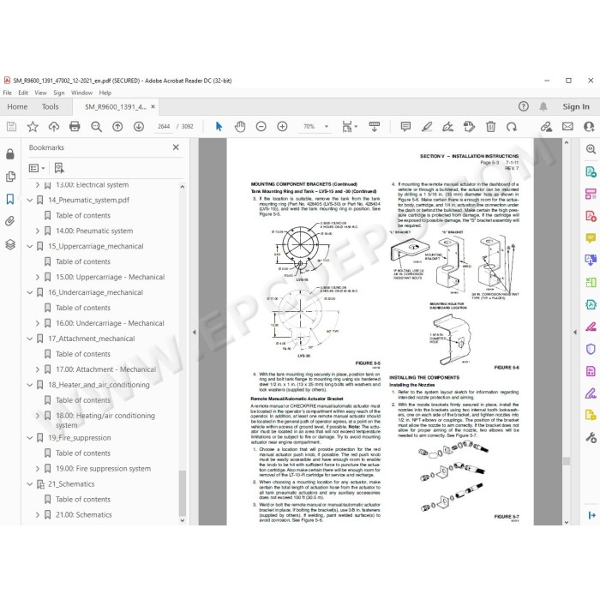The height and width of the screenshot is (600, 600).
Task: Collapse the right tools pane arrow
Action: [575, 333]
